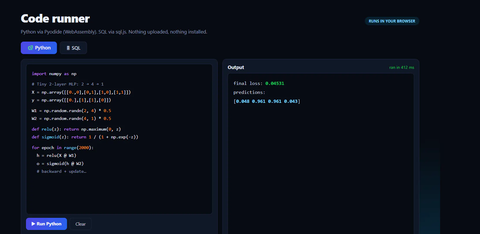Click the 'def relu(z)' code line
Viewport: 480px width, 234px height.
(76, 129)
